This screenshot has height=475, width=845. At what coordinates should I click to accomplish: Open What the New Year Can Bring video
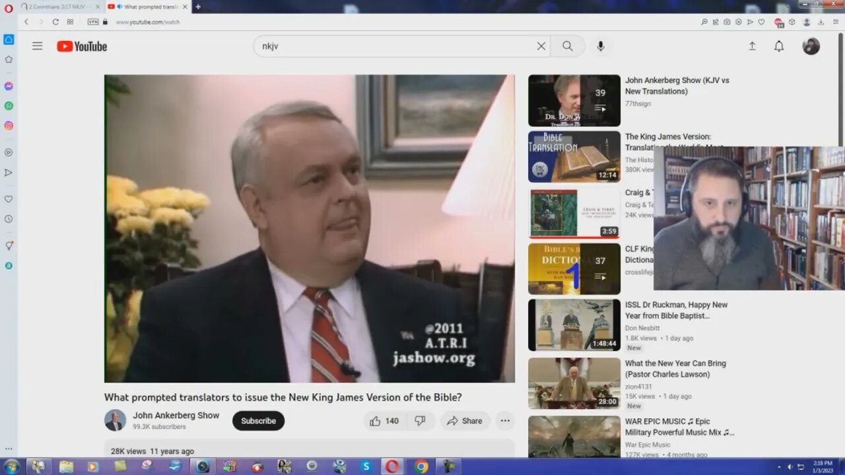click(x=675, y=369)
